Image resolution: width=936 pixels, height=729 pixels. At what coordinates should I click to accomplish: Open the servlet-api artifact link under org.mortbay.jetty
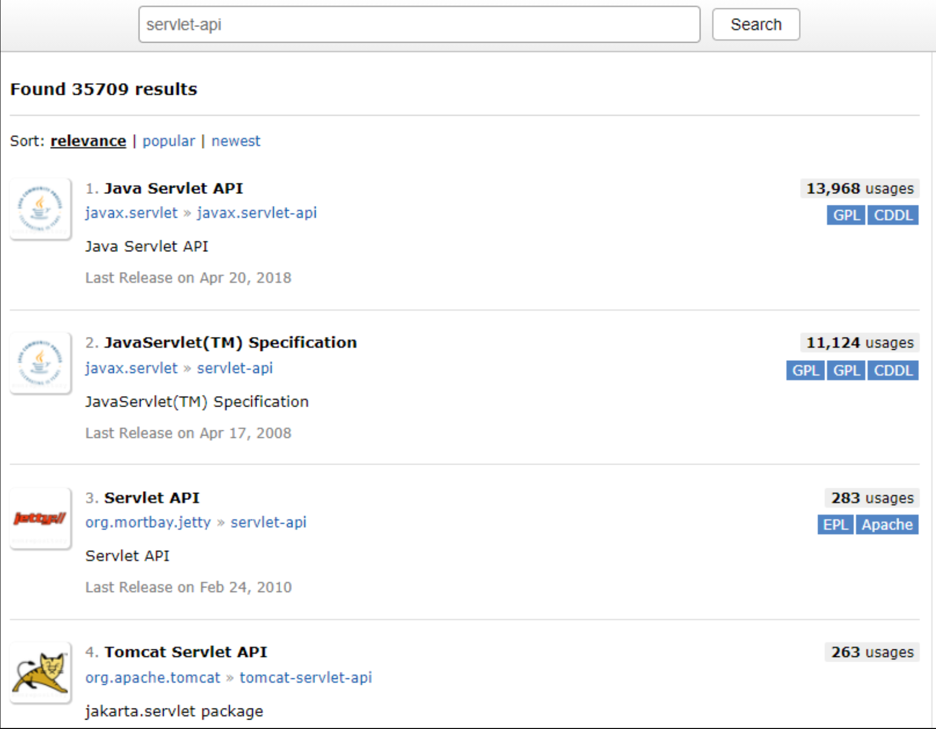coord(269,523)
